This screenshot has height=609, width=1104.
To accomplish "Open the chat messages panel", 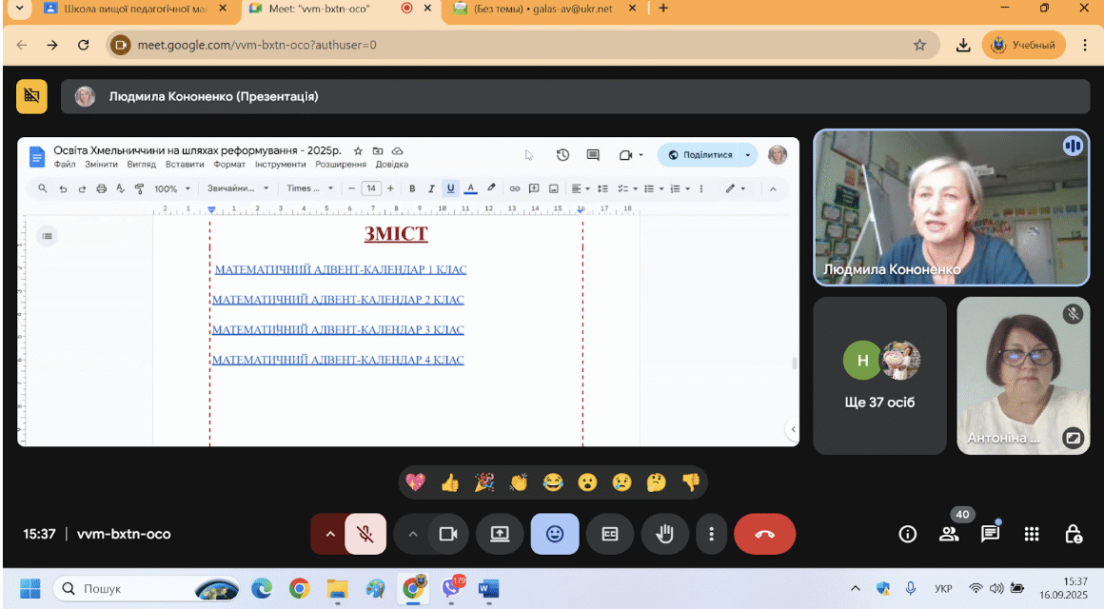I will click(990, 535).
